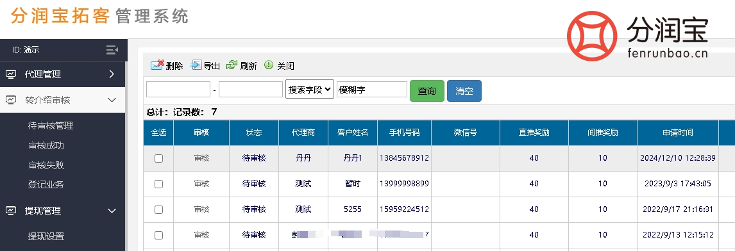Image resolution: width=735 pixels, height=251 pixels.
Task: Click phone number 13999998899
Action: coord(405,184)
